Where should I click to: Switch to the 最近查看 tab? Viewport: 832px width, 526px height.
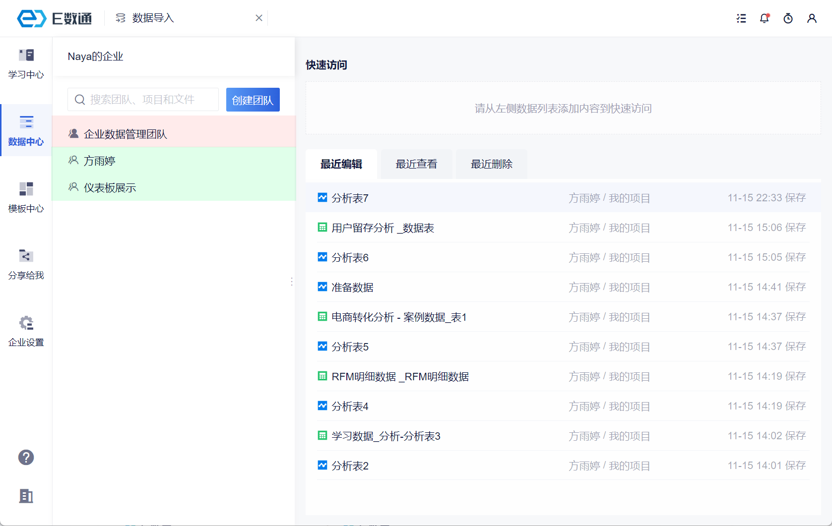[417, 164]
